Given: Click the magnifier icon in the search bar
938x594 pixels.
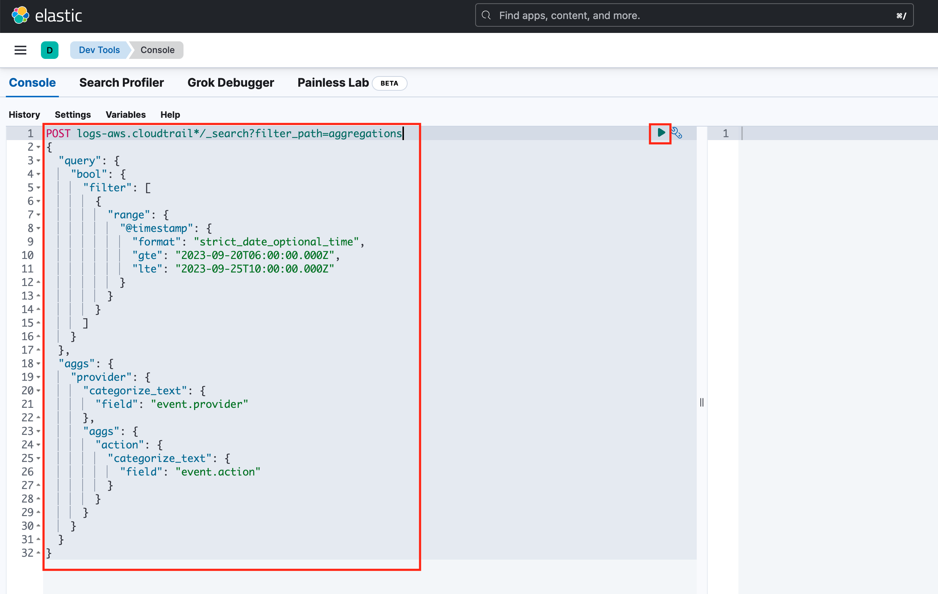Looking at the screenshot, I should point(486,15).
